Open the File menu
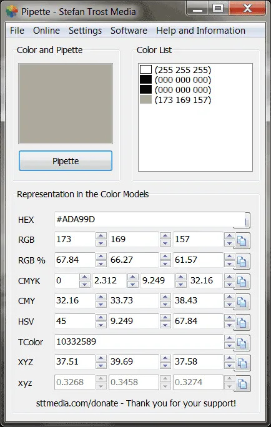The height and width of the screenshot is (427, 271). pyautogui.click(x=17, y=31)
